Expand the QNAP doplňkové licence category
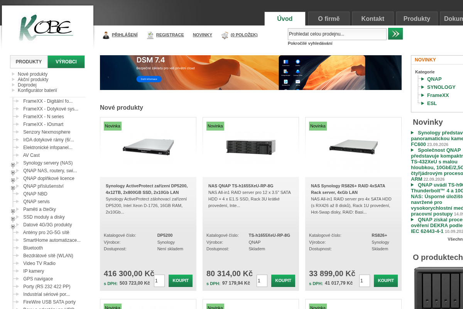 pos(13,180)
